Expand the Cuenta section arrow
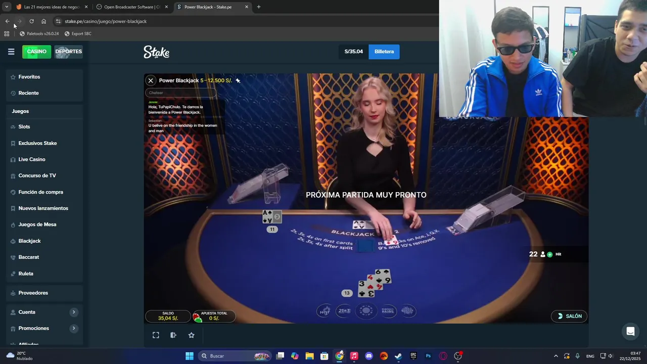647x364 pixels. pos(74,312)
